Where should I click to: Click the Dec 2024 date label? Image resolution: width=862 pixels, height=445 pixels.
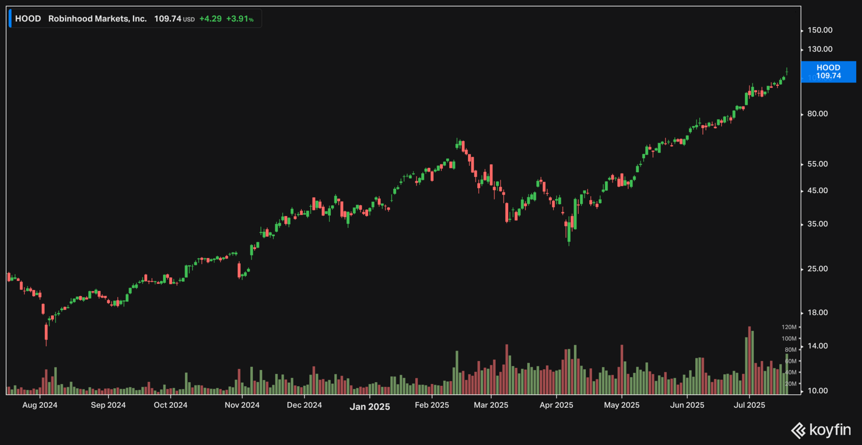tap(304, 405)
